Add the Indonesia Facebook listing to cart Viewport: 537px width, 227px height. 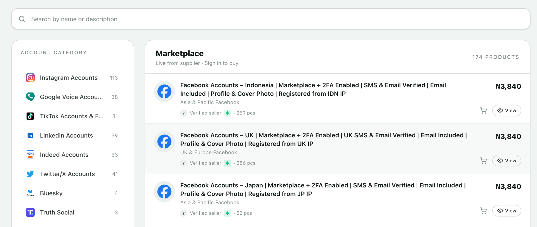(484, 111)
